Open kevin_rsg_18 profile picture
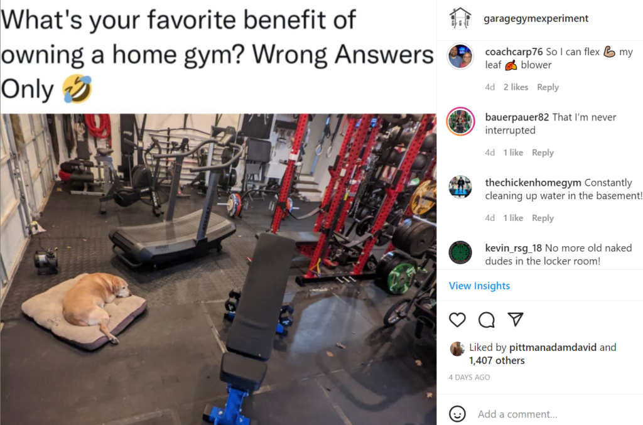This screenshot has width=643, height=425. click(x=460, y=252)
